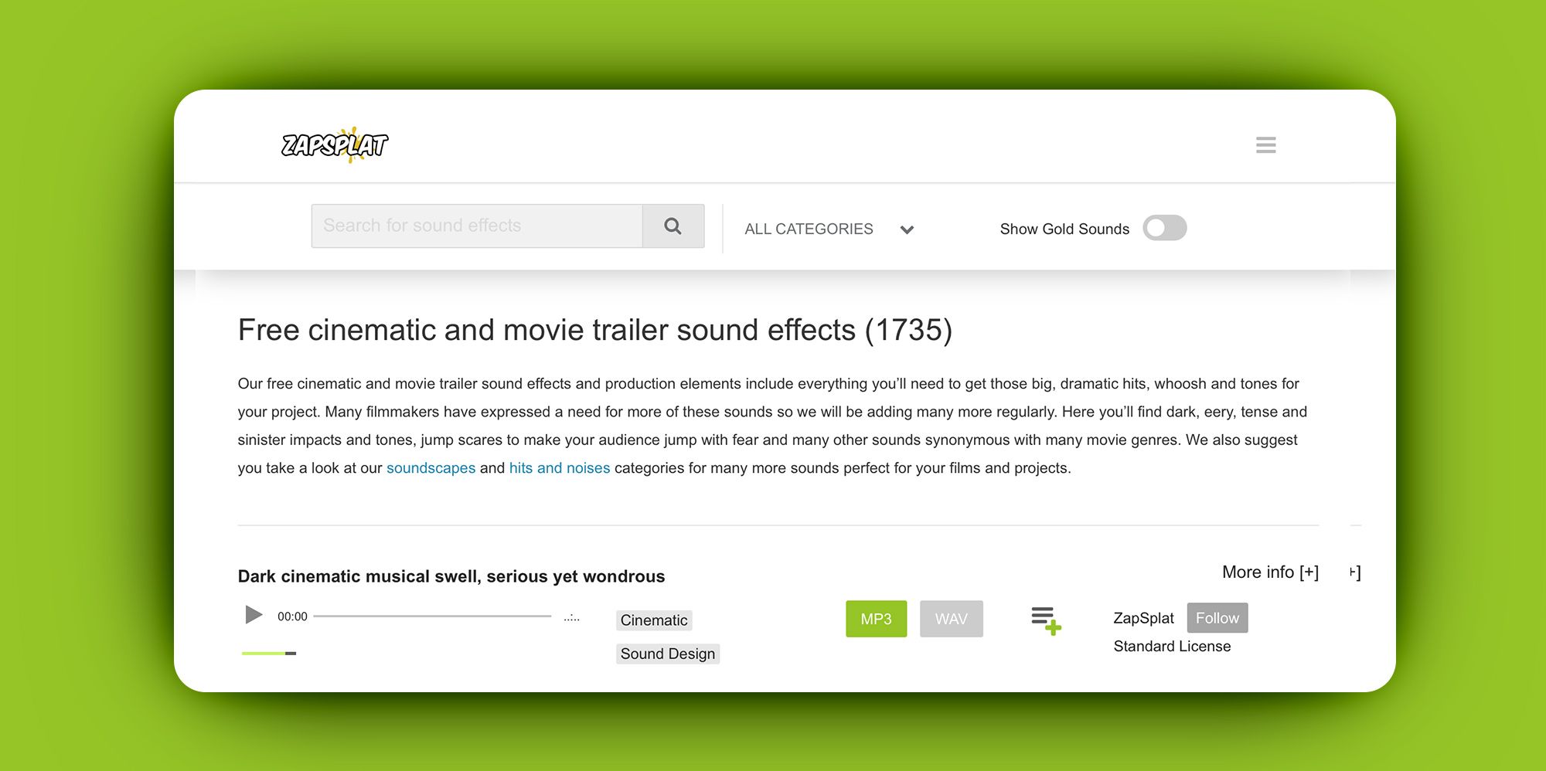This screenshot has height=771, width=1546.
Task: Open the Standard License link
Action: (1172, 646)
